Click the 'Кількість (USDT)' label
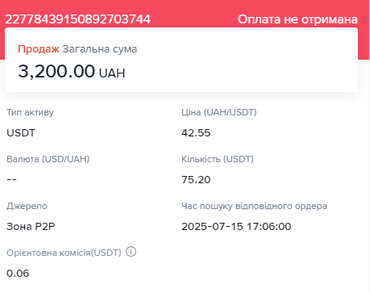This screenshot has height=293, width=370. [218, 159]
